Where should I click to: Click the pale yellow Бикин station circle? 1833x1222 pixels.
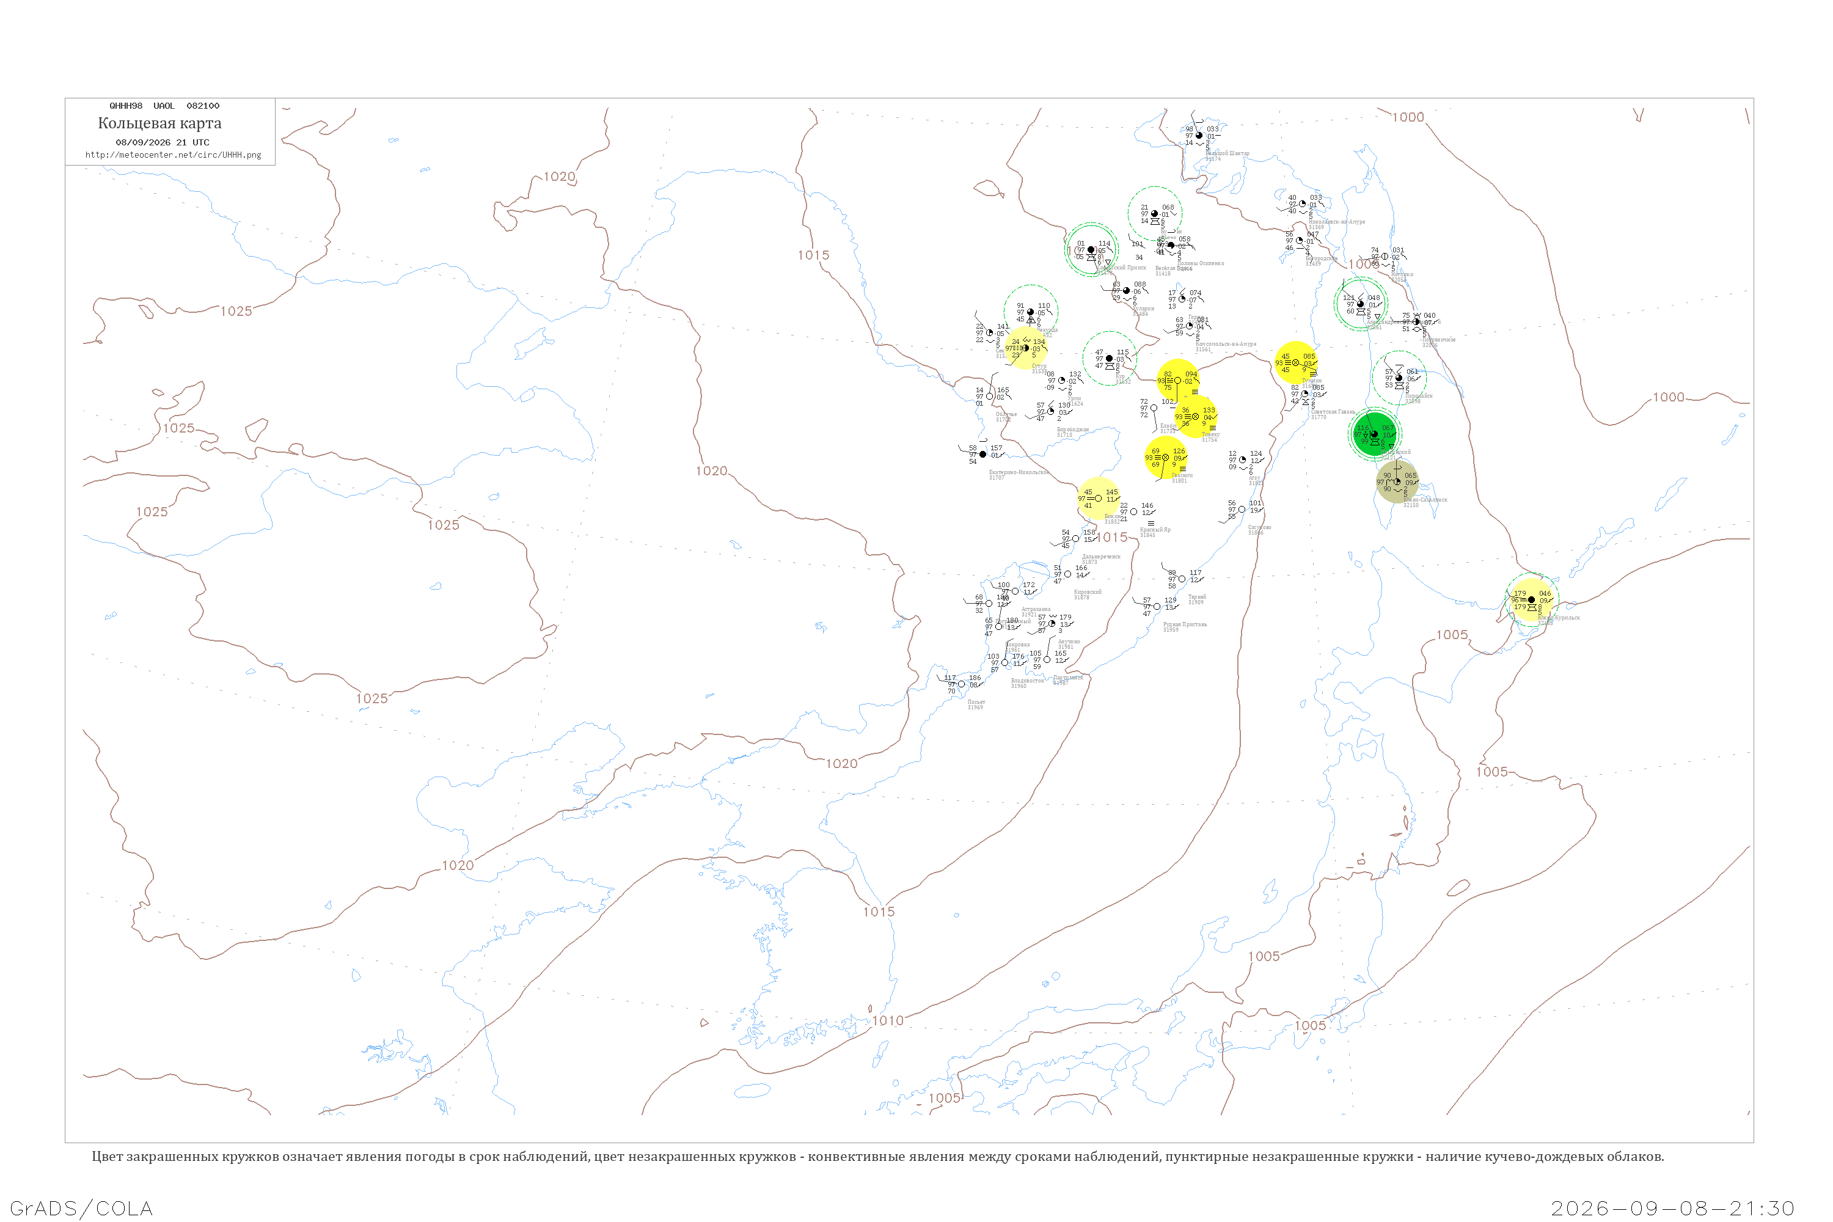pos(1098,498)
